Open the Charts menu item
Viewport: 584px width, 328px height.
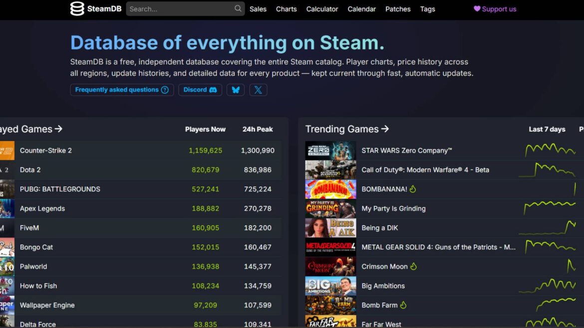[x=287, y=9]
